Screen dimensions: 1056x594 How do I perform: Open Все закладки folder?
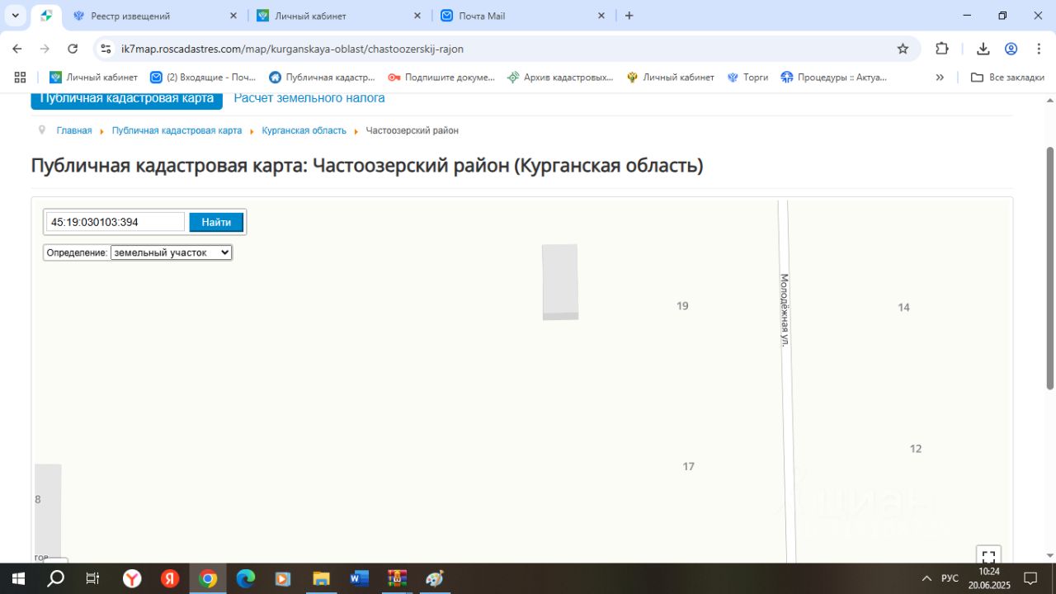click(x=1007, y=77)
